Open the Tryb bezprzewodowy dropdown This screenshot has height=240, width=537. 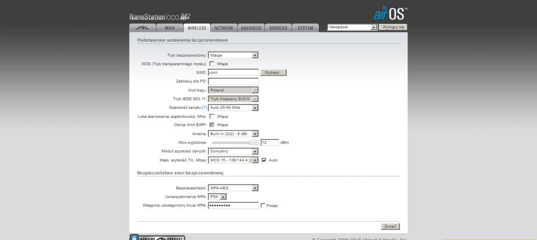click(x=233, y=54)
